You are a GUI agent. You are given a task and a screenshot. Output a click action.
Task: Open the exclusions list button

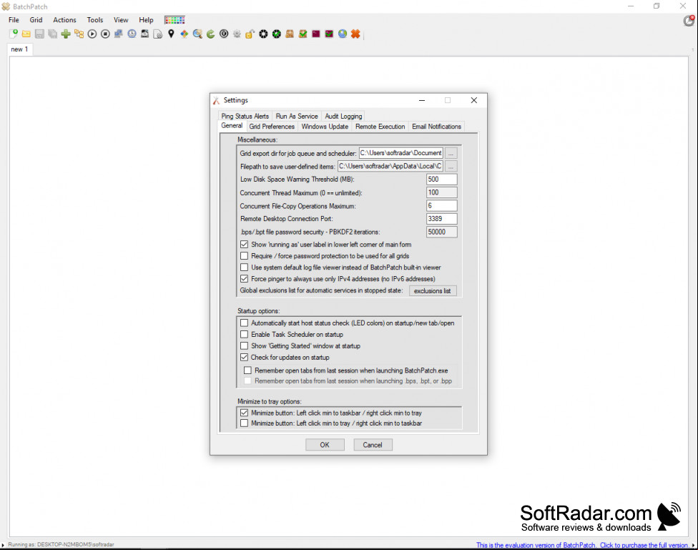433,291
